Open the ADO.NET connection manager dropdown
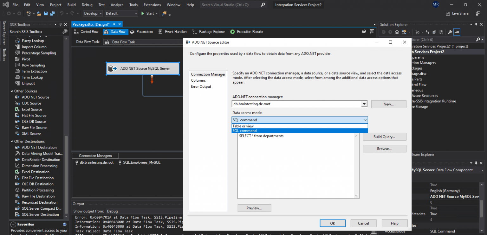The width and height of the screenshot is (487, 235). pos(364,104)
